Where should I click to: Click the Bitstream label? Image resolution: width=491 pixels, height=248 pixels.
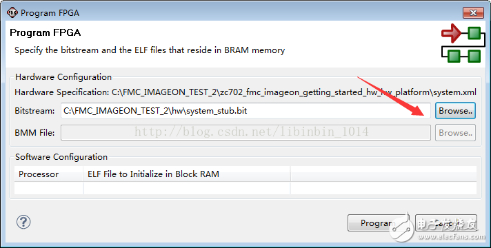point(34,111)
